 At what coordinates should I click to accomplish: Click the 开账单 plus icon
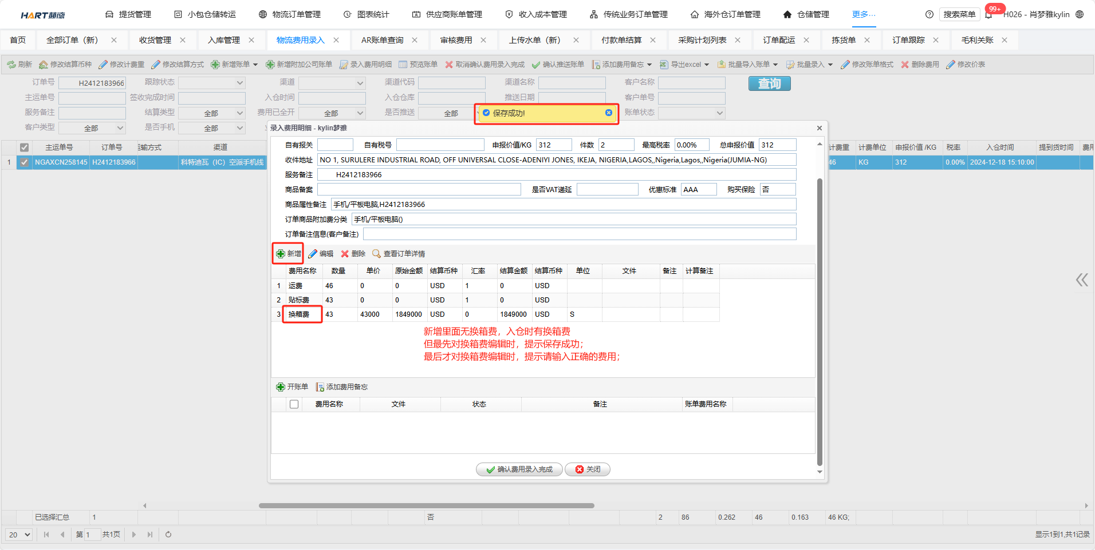[281, 387]
